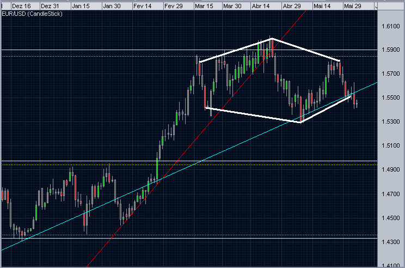
Task: Select the Fev 29 date label
Action: click(173, 6)
